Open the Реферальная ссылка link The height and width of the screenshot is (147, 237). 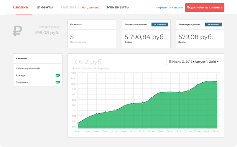click(170, 8)
